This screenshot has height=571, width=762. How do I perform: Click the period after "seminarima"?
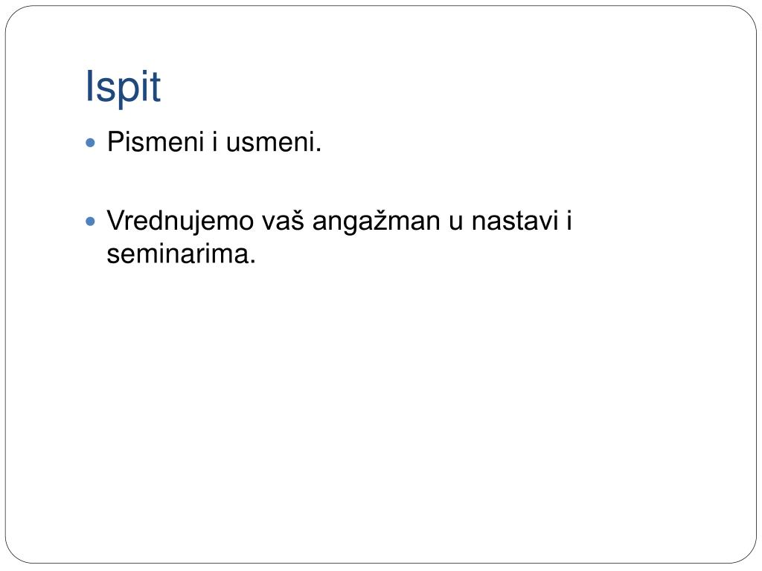click(x=252, y=261)
